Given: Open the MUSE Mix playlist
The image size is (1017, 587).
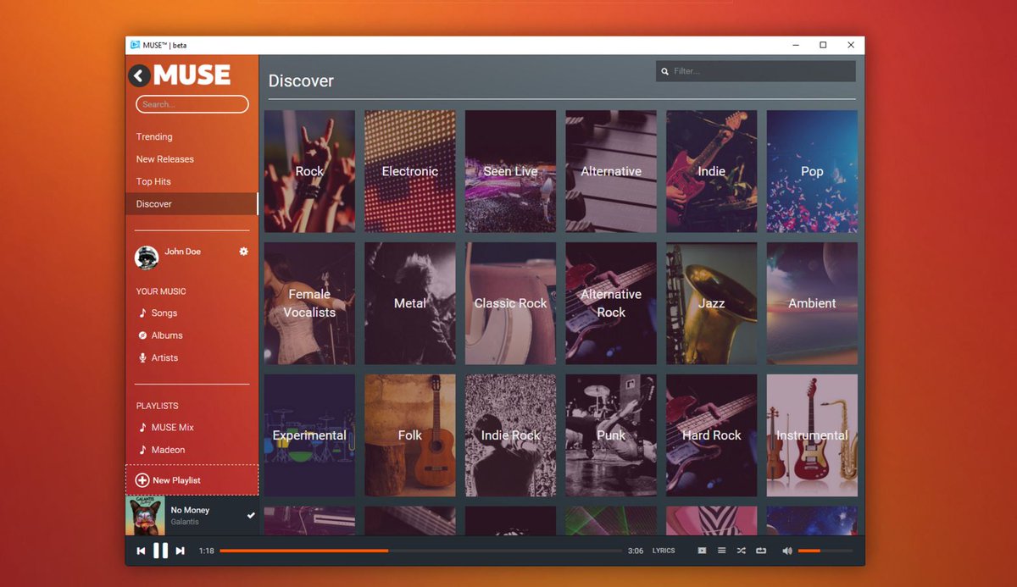Looking at the screenshot, I should coord(173,428).
